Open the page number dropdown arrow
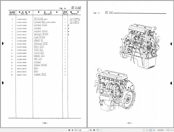The width and height of the screenshot is (174, 132). (x=88, y=130)
